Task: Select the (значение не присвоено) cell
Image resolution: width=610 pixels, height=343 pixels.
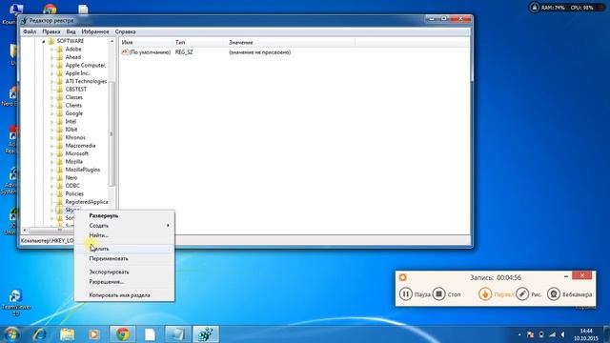Action: 259,52
